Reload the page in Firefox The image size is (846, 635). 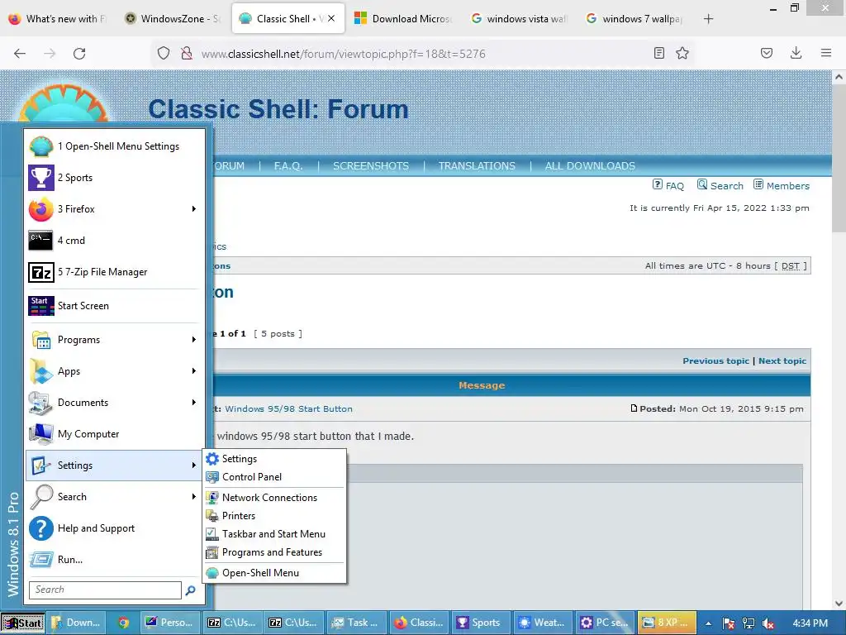tap(79, 54)
